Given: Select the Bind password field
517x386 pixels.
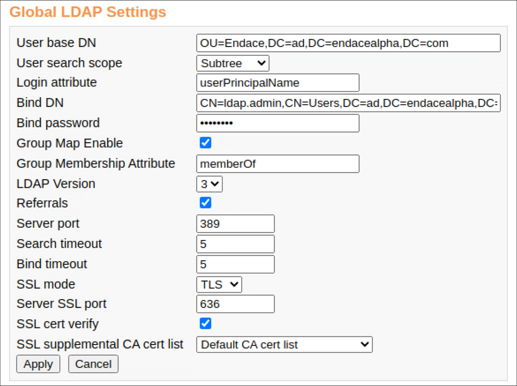Looking at the screenshot, I should pyautogui.click(x=278, y=123).
